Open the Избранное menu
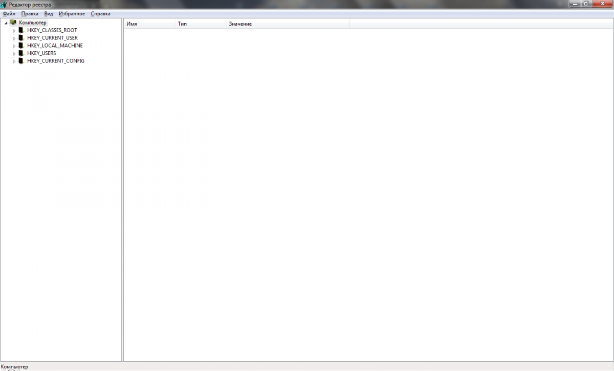 pos(72,14)
